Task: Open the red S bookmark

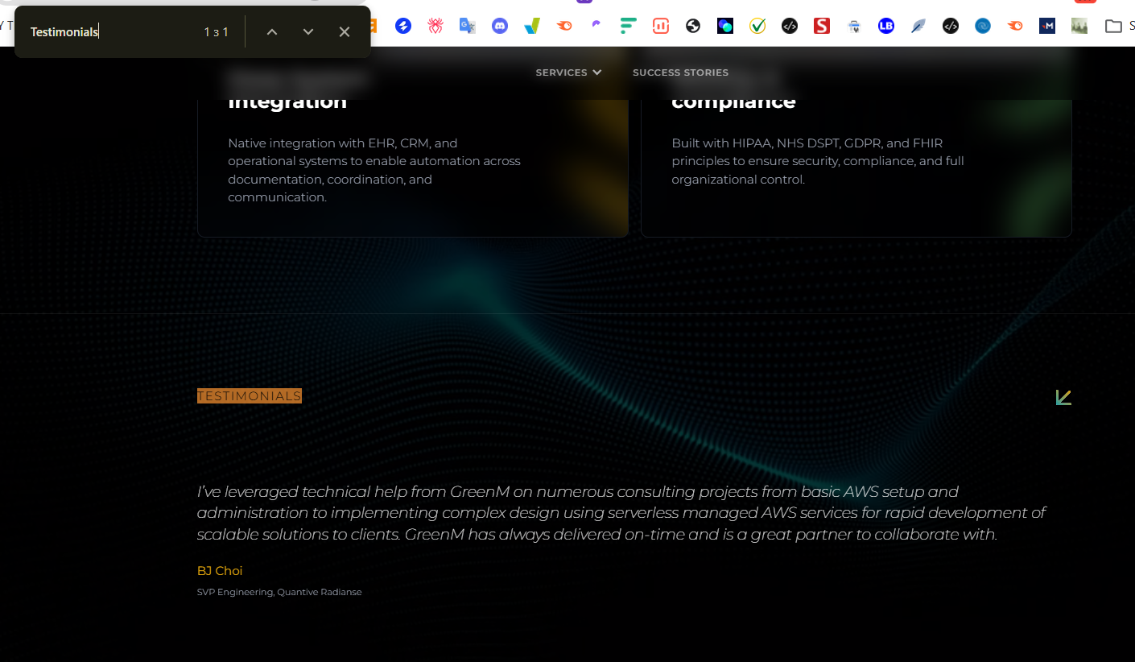Action: click(x=822, y=26)
